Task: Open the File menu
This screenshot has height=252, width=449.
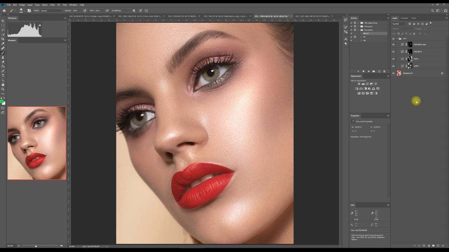Action: (9, 5)
